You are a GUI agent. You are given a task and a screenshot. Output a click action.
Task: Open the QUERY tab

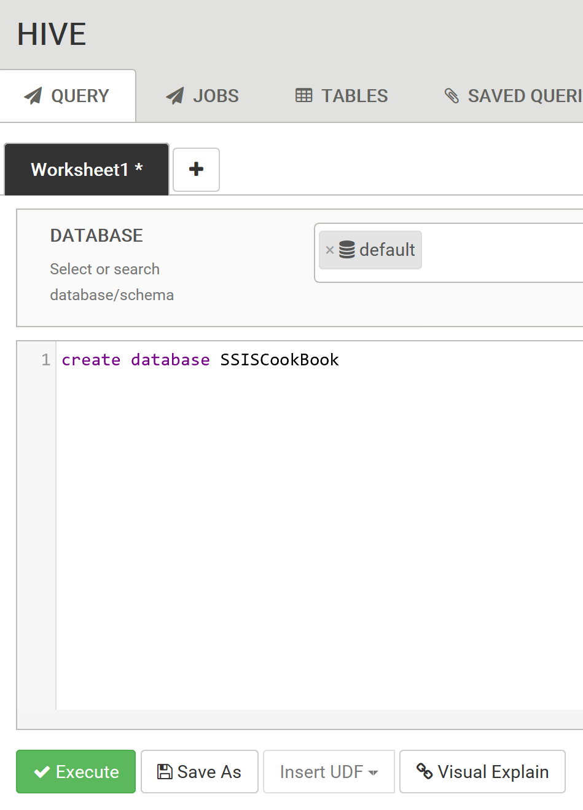[68, 96]
